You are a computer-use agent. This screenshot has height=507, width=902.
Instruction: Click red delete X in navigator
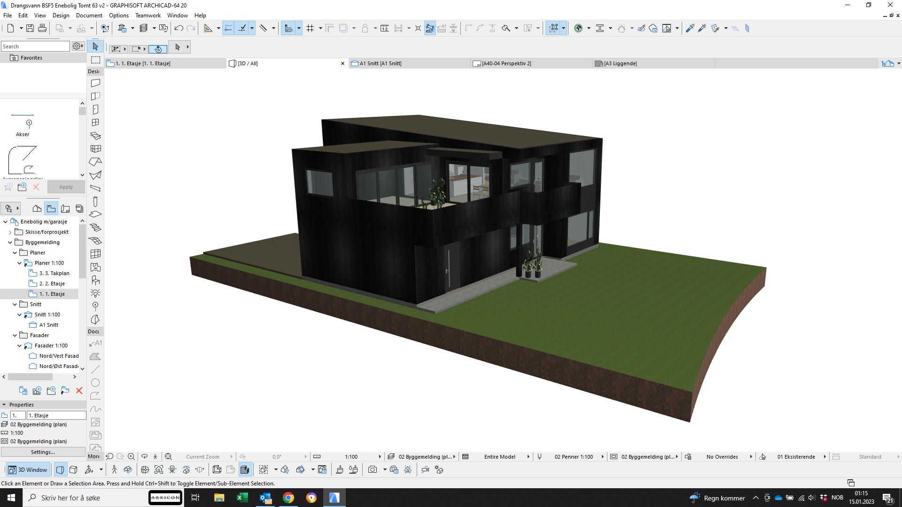pos(79,391)
